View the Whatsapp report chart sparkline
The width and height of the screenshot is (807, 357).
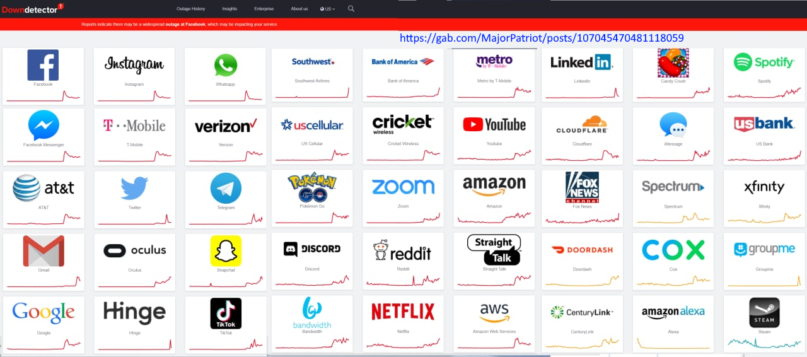[225, 95]
